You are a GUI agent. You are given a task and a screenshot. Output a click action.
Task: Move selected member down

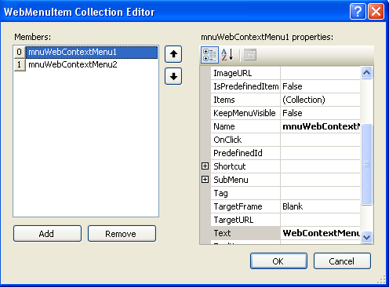173,76
